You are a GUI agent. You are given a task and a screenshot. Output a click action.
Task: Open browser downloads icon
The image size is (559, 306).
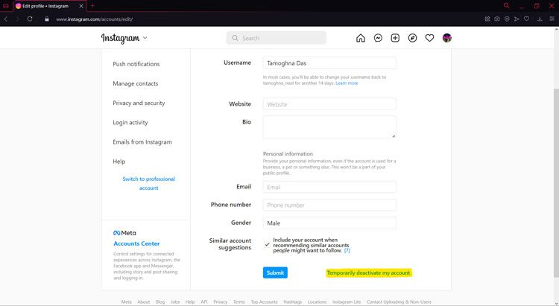point(540,19)
